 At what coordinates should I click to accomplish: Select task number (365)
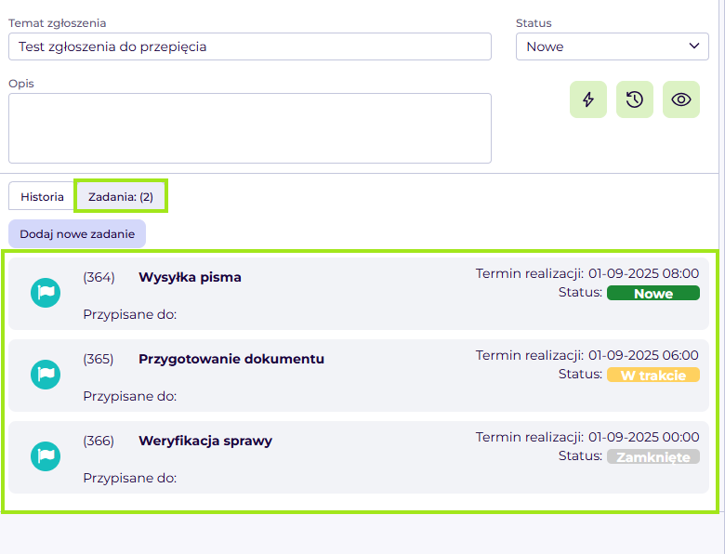click(x=98, y=359)
